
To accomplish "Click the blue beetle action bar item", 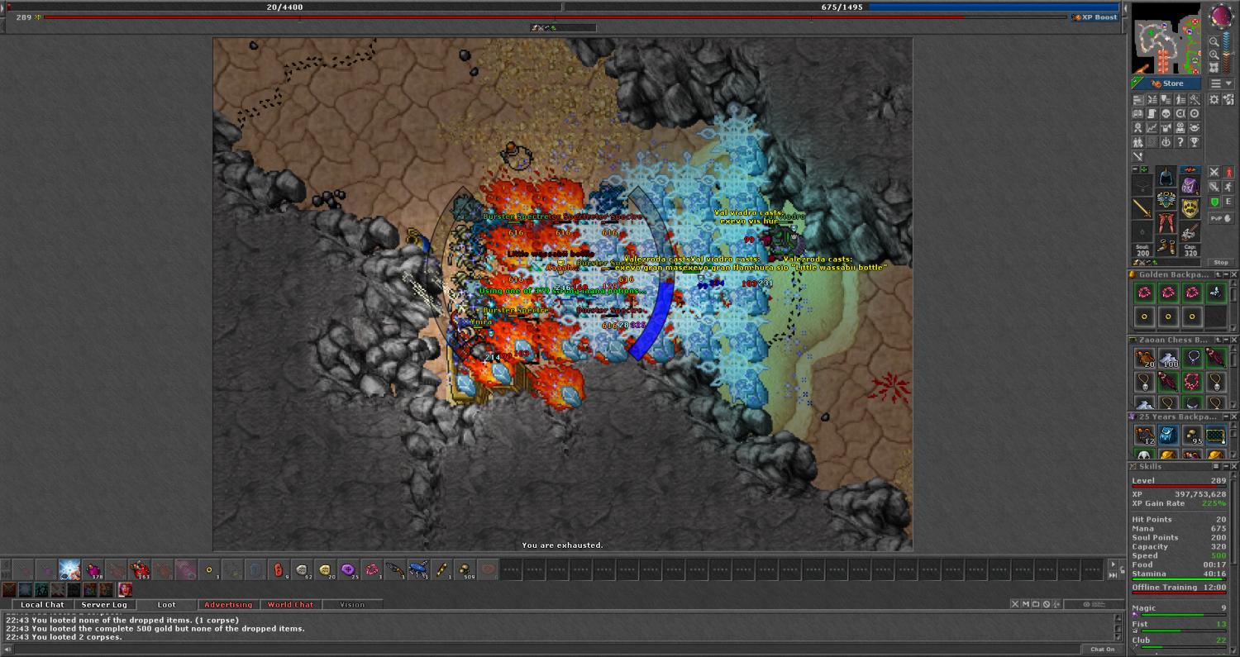I will tap(417, 569).
